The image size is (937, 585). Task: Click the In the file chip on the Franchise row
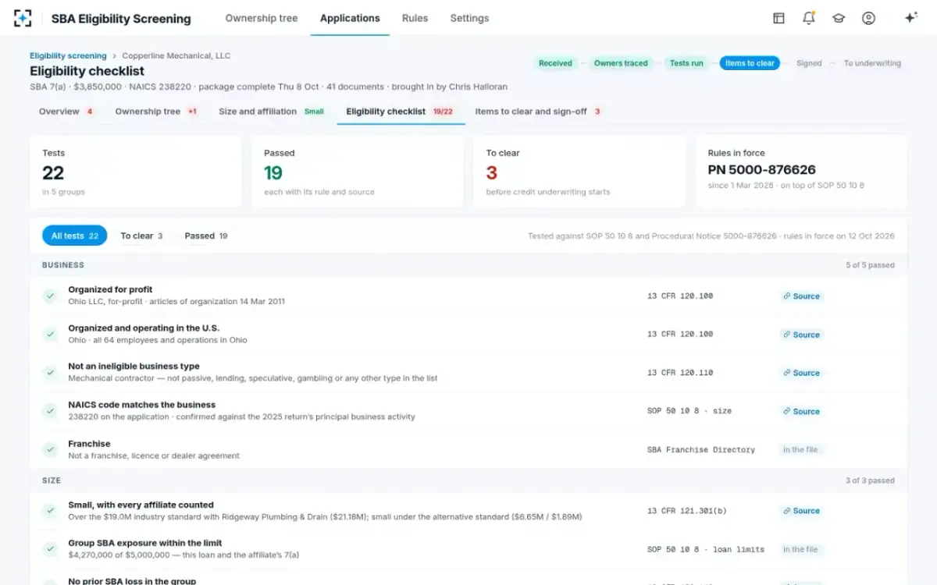[801, 450]
